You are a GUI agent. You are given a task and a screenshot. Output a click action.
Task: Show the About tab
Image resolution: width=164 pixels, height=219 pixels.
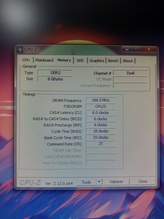click(128, 61)
